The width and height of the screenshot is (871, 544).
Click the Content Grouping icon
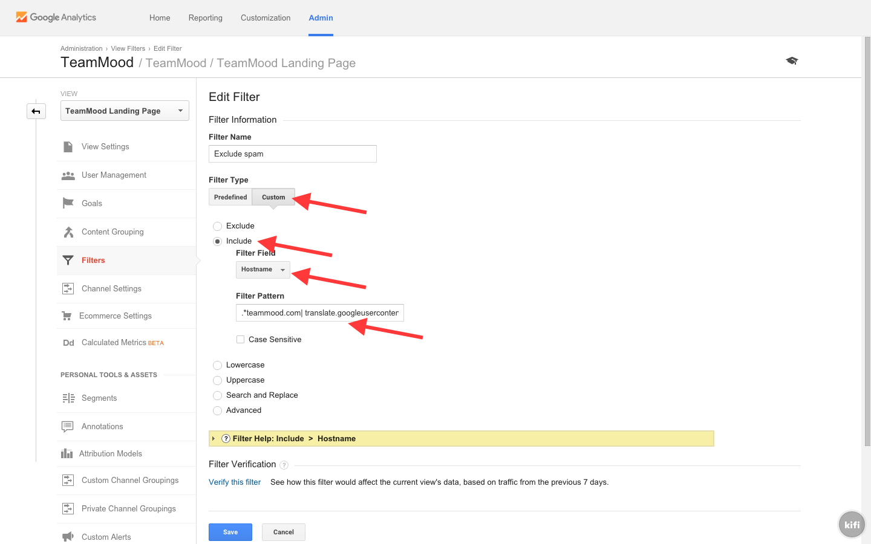coord(68,232)
